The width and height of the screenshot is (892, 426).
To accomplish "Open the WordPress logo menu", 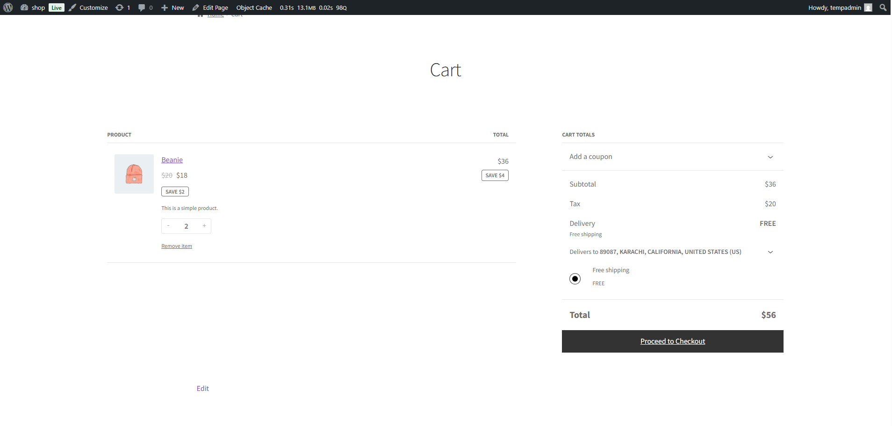I will 8,7.
